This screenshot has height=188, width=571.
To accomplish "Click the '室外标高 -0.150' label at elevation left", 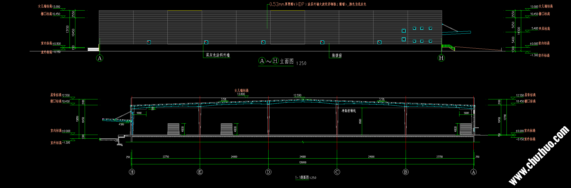I will 51,52.
